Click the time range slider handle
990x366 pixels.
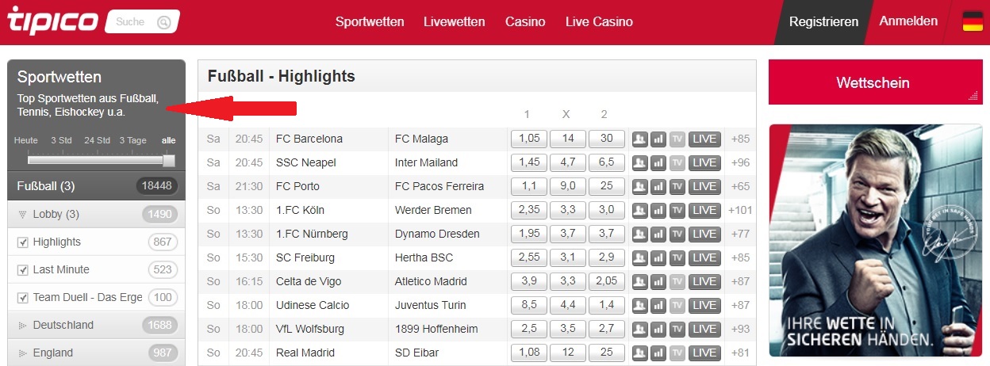click(169, 160)
